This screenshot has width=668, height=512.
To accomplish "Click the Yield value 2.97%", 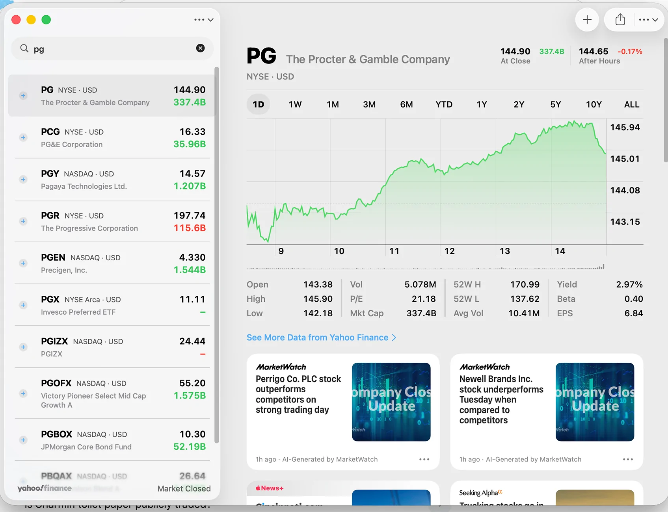I will [x=629, y=284].
